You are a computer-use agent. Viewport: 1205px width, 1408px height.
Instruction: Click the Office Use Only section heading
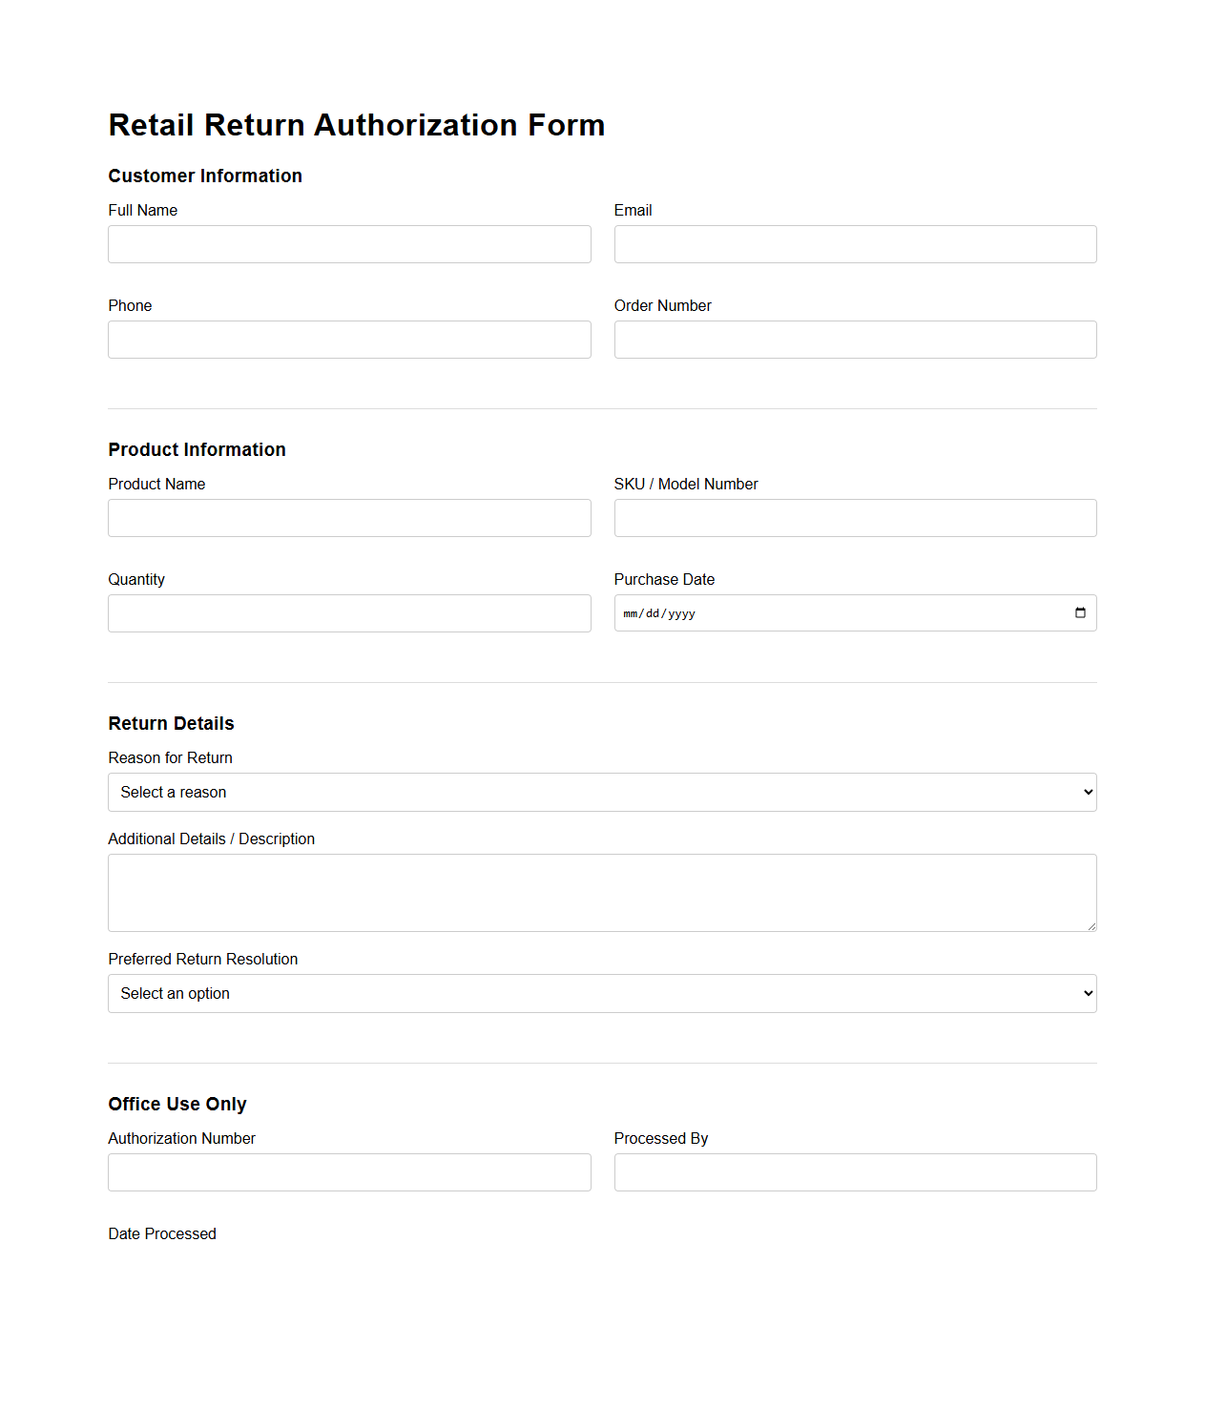tap(177, 1104)
